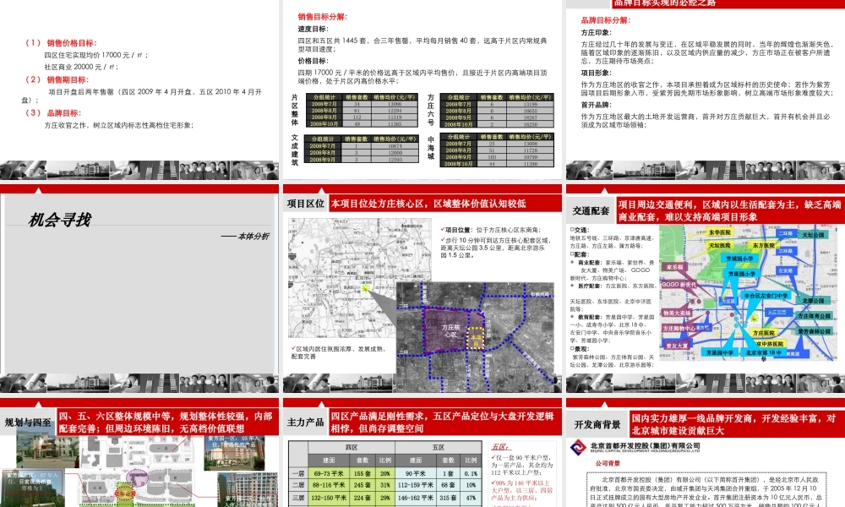
Task: Click the red 公司背景 heading
Action: tap(608, 463)
